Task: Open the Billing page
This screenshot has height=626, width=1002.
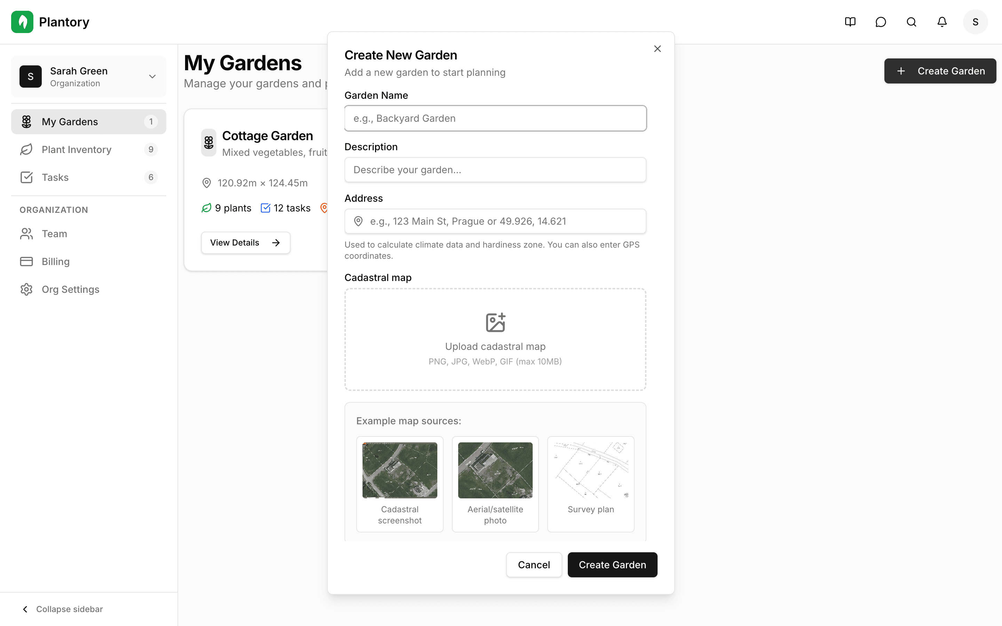Action: click(x=55, y=261)
